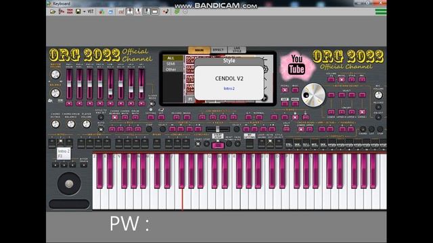Click the plus icon in display corner

[265, 98]
